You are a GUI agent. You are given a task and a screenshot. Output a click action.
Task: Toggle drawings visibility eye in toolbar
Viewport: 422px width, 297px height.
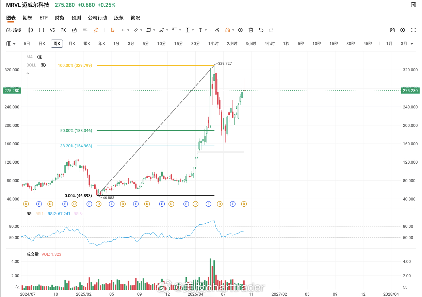241,30
